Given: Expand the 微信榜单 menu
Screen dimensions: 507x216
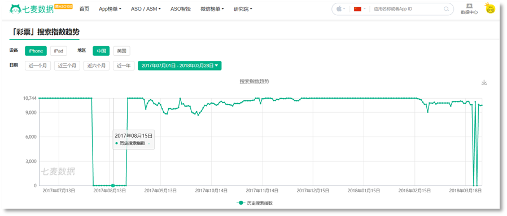Looking at the screenshot, I should (212, 9).
